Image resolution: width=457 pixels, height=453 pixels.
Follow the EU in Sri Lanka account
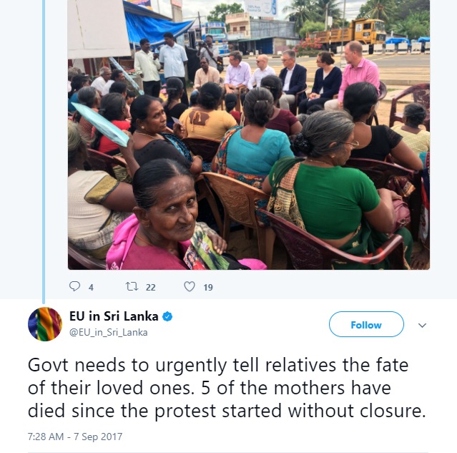(x=366, y=324)
